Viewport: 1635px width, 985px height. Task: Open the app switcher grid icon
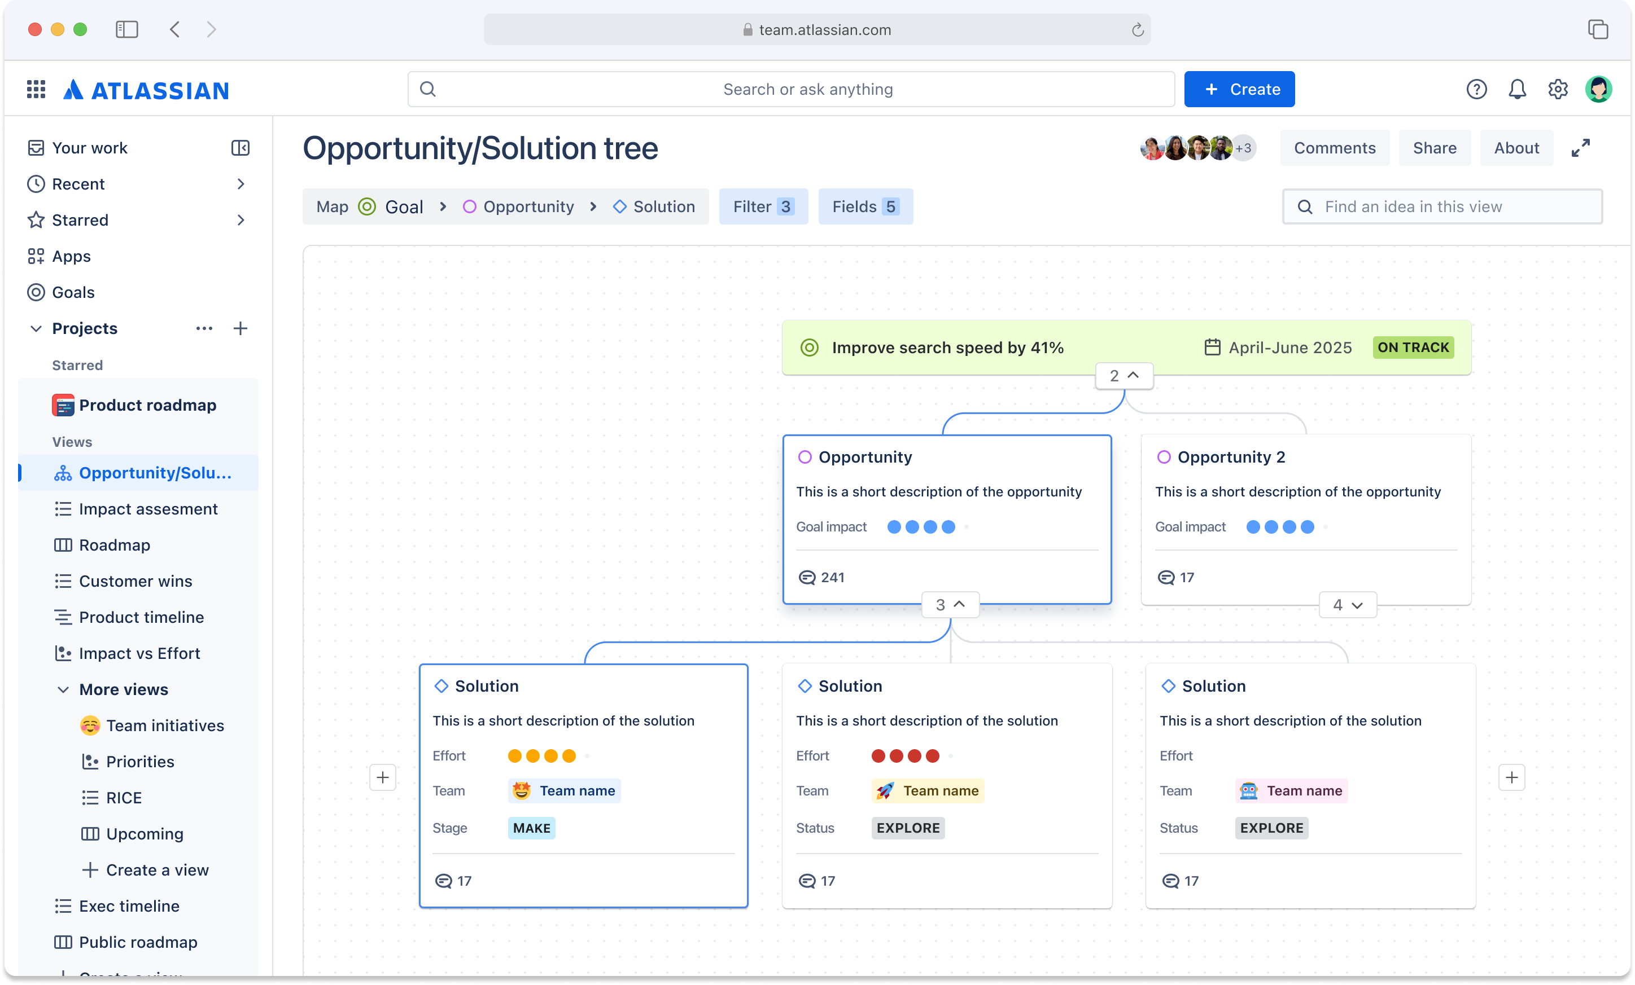pos(35,89)
